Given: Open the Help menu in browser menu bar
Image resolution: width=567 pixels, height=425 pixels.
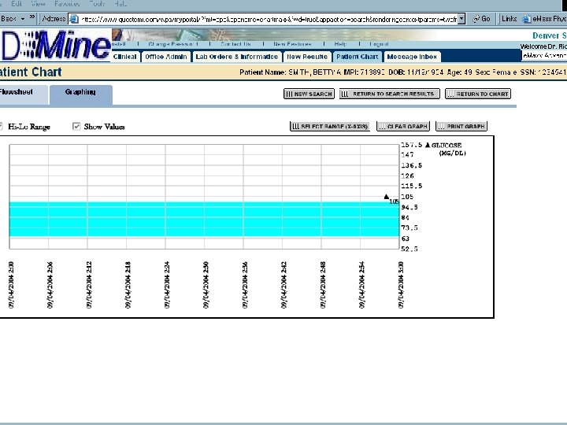Looking at the screenshot, I should tap(120, 4).
